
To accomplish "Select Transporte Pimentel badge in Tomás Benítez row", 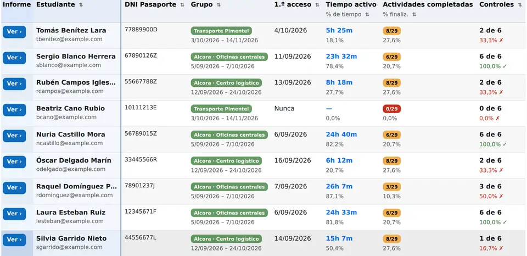I will click(221, 31).
